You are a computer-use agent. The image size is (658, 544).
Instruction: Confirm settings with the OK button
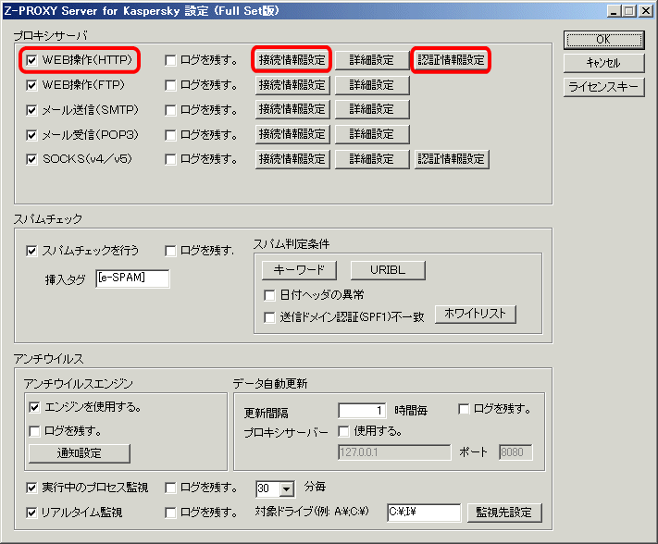point(604,40)
